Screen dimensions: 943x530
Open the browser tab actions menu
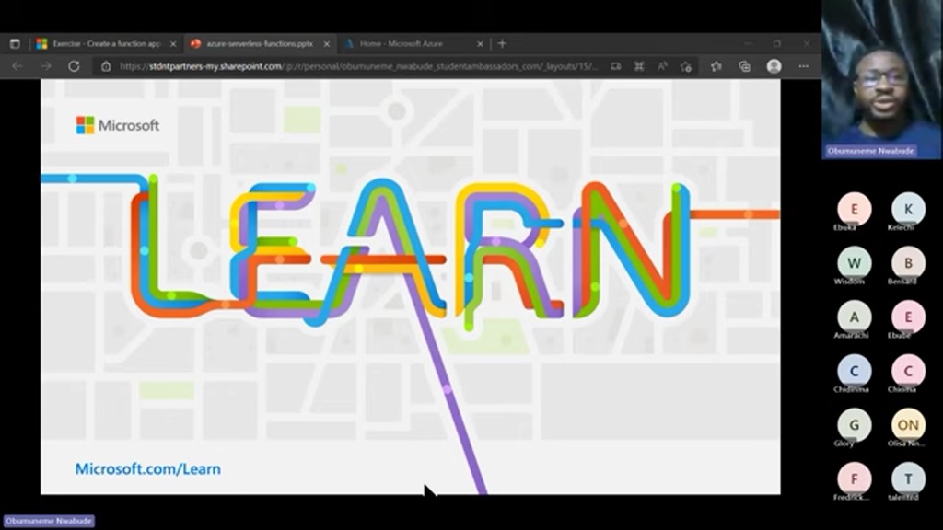[x=15, y=44]
